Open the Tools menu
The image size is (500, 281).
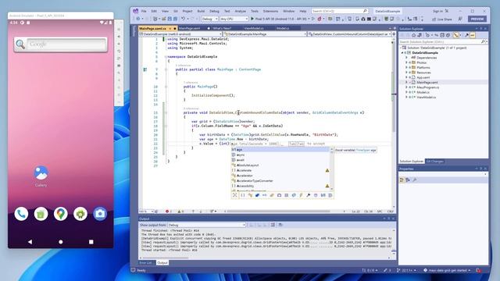[x=255, y=11]
